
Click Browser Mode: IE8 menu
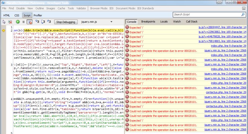tap(102, 8)
